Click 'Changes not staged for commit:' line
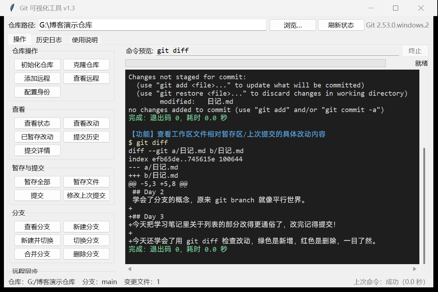The width and height of the screenshot is (438, 292). 188,77
